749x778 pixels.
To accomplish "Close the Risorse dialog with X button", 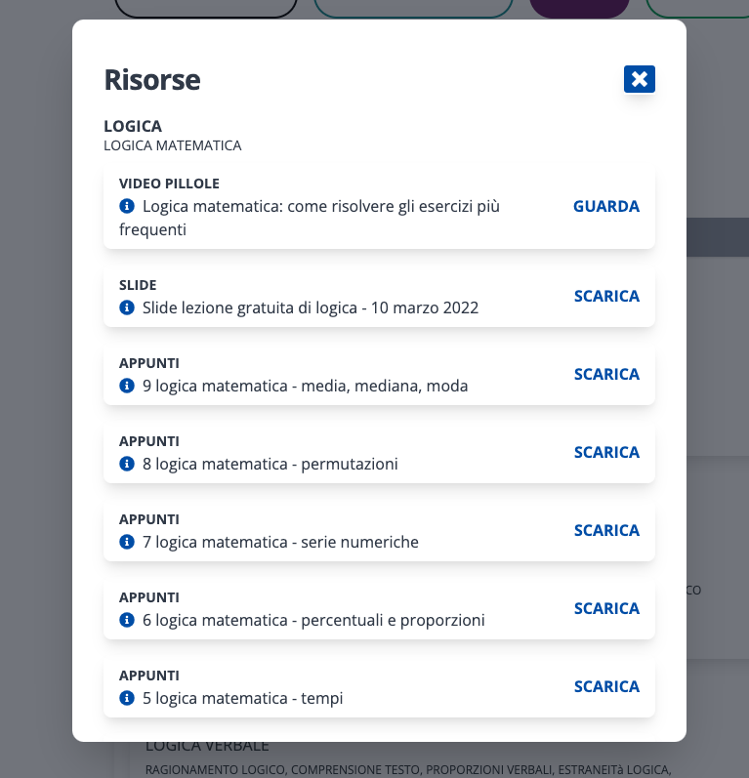I will coord(640,79).
